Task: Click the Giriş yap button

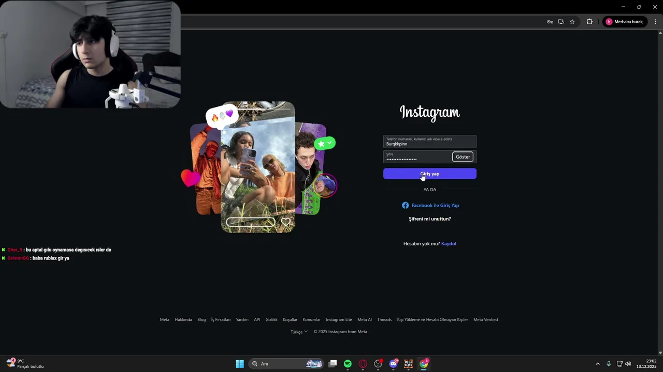Action: pos(429,174)
